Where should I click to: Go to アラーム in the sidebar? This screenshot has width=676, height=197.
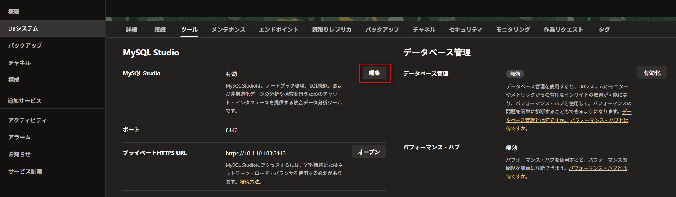tap(19, 137)
